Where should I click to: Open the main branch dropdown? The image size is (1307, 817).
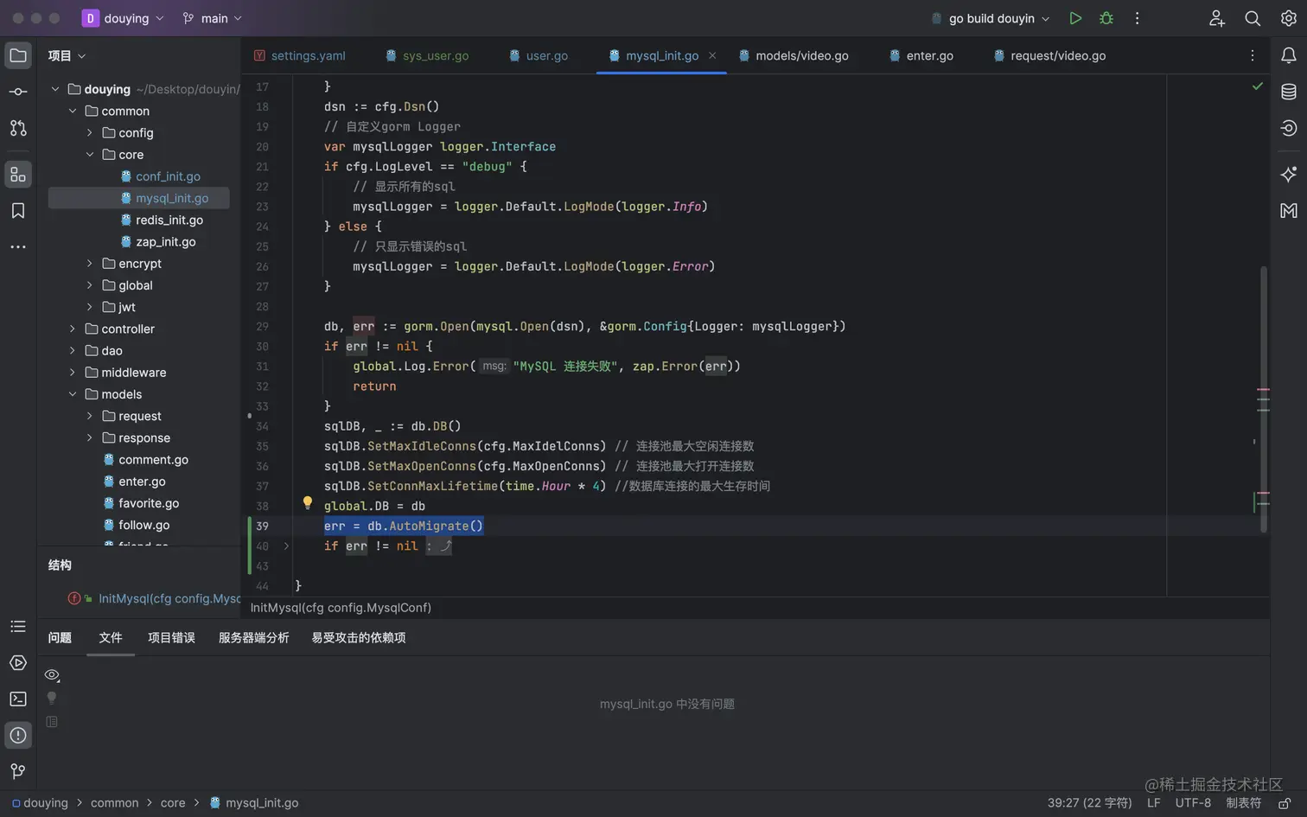pos(213,18)
